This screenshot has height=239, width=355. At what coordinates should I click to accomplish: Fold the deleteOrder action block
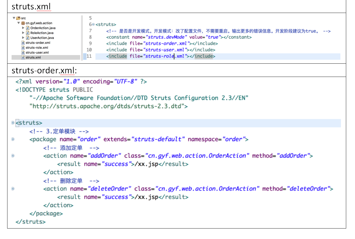click(13, 189)
